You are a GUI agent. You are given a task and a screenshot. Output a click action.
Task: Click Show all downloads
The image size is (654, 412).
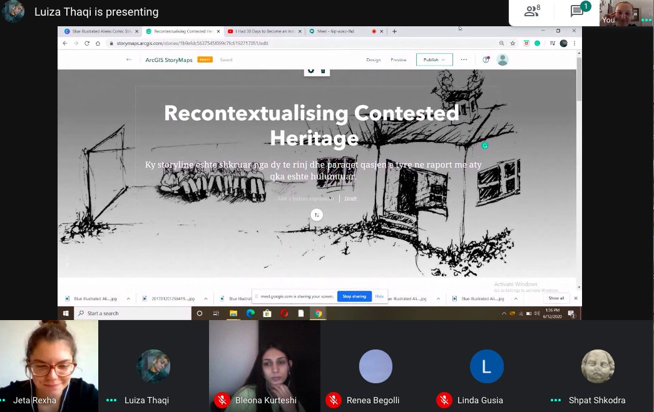click(x=556, y=298)
